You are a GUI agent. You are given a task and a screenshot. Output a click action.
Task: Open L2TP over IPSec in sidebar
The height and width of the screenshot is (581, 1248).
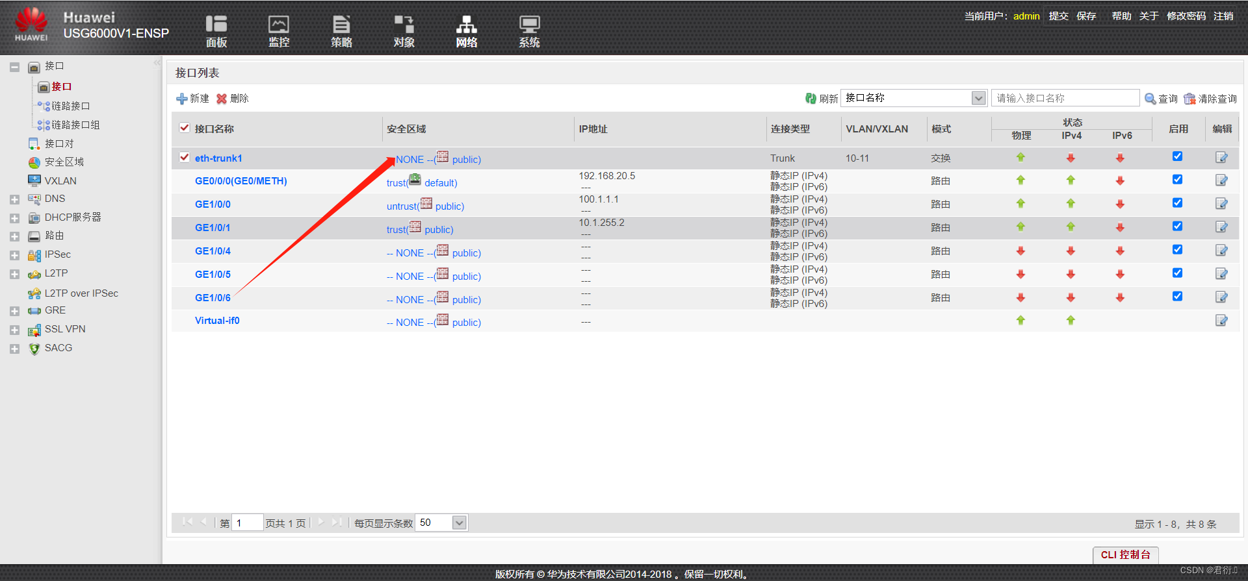pos(81,293)
